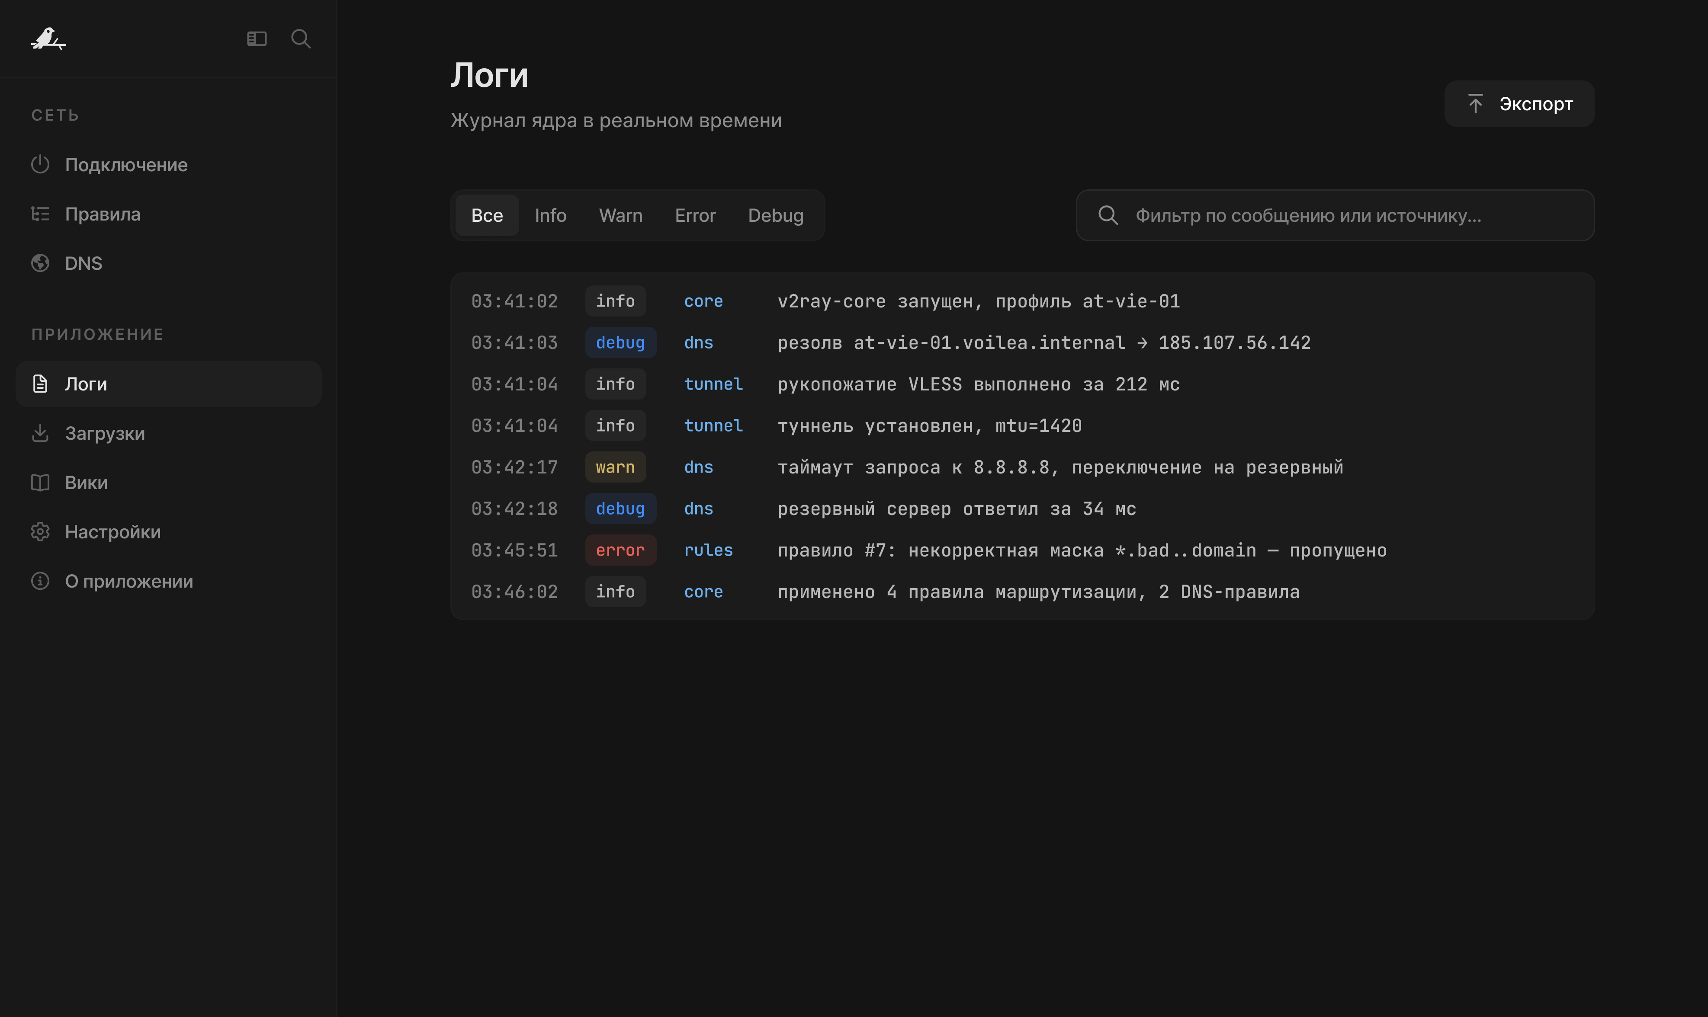Viewport: 1708px width, 1017px height.
Task: Click the рукопожатие VLESS log message
Action: (x=979, y=384)
